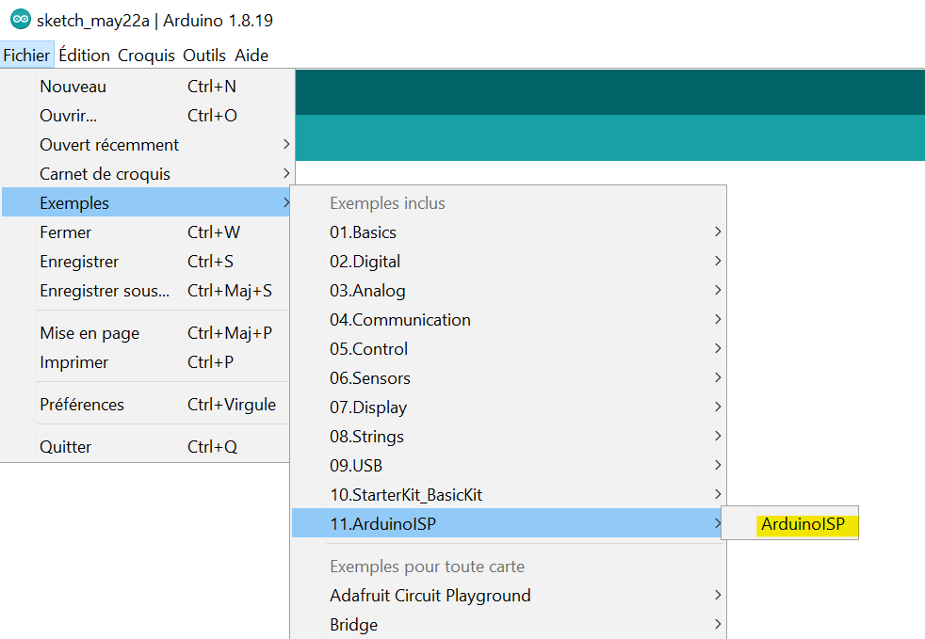Choose Ouvrir... from Fichier menu
Viewport: 925px width, 639px height.
tap(146, 116)
